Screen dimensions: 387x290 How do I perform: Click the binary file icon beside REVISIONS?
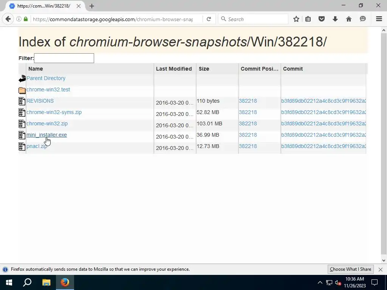(x=22, y=101)
